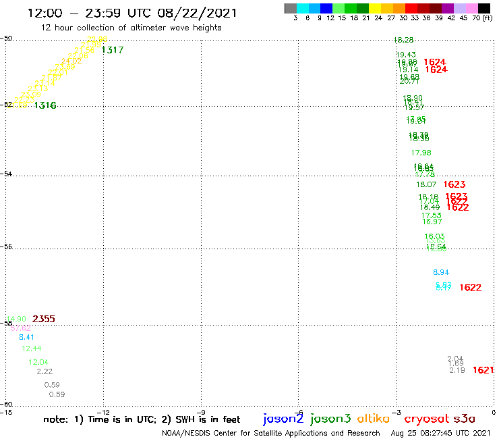The width and height of the screenshot is (499, 439).
Task: Click the 1316 time label
Action: [x=45, y=105]
